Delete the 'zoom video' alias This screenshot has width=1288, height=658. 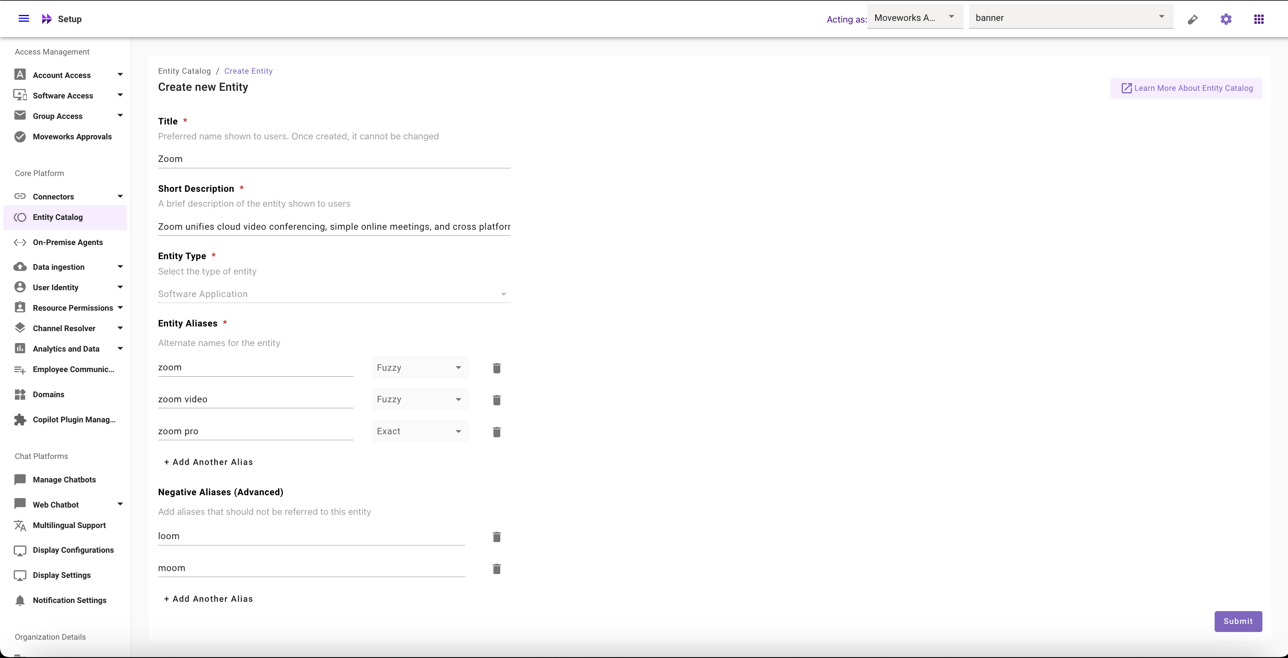(x=496, y=400)
